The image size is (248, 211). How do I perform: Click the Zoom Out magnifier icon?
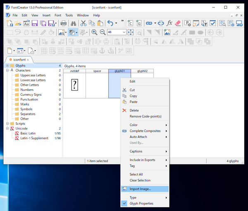pos(103,32)
